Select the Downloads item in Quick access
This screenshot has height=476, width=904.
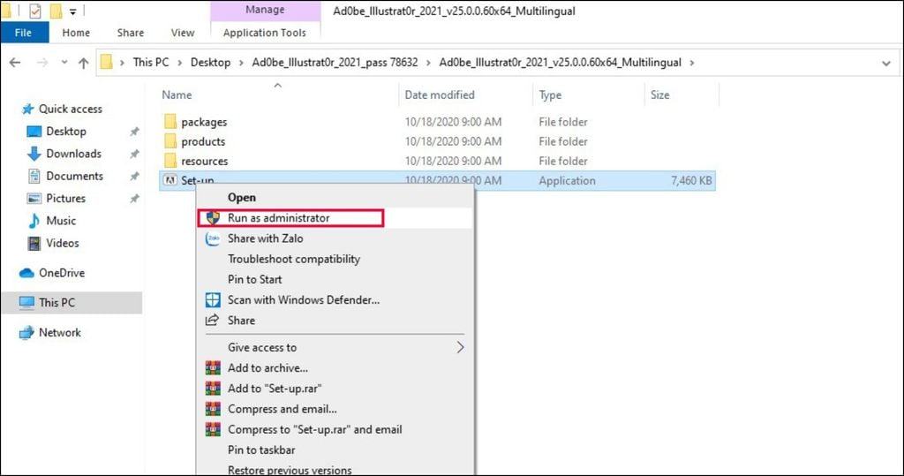coord(75,154)
